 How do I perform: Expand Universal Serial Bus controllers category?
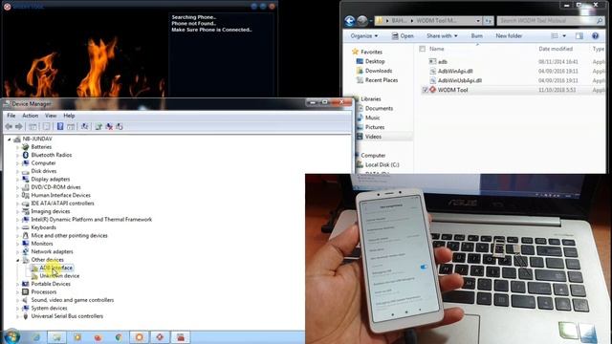click(17, 316)
